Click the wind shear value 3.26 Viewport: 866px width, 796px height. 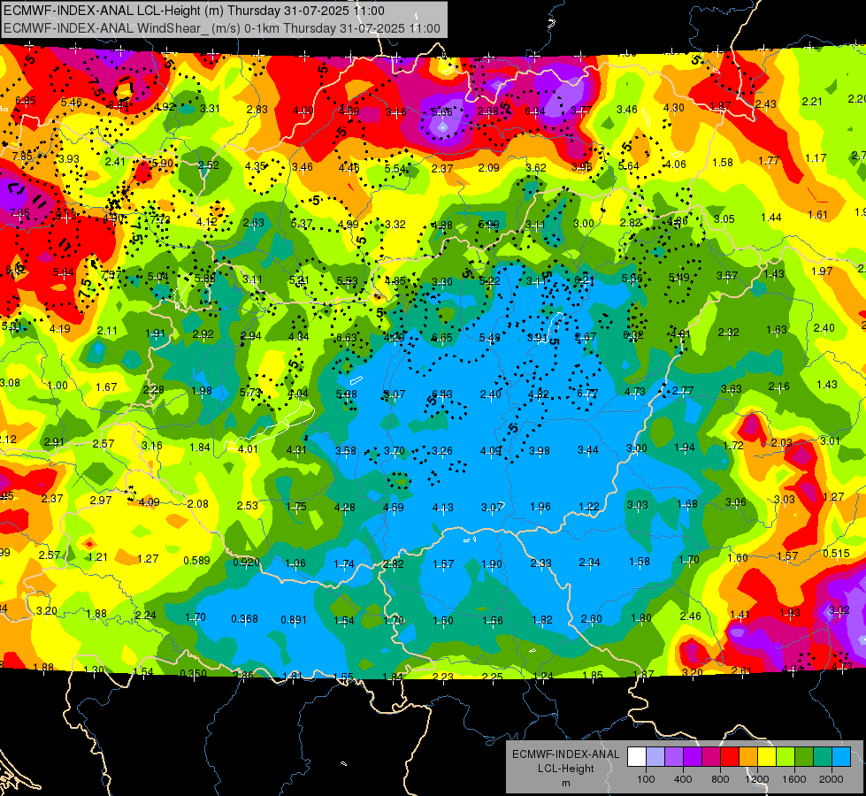coord(441,451)
